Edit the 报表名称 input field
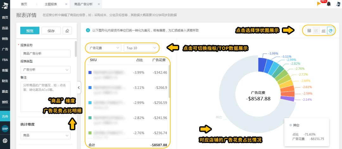Viewport: 342px width, 149px height. (x=45, y=54)
